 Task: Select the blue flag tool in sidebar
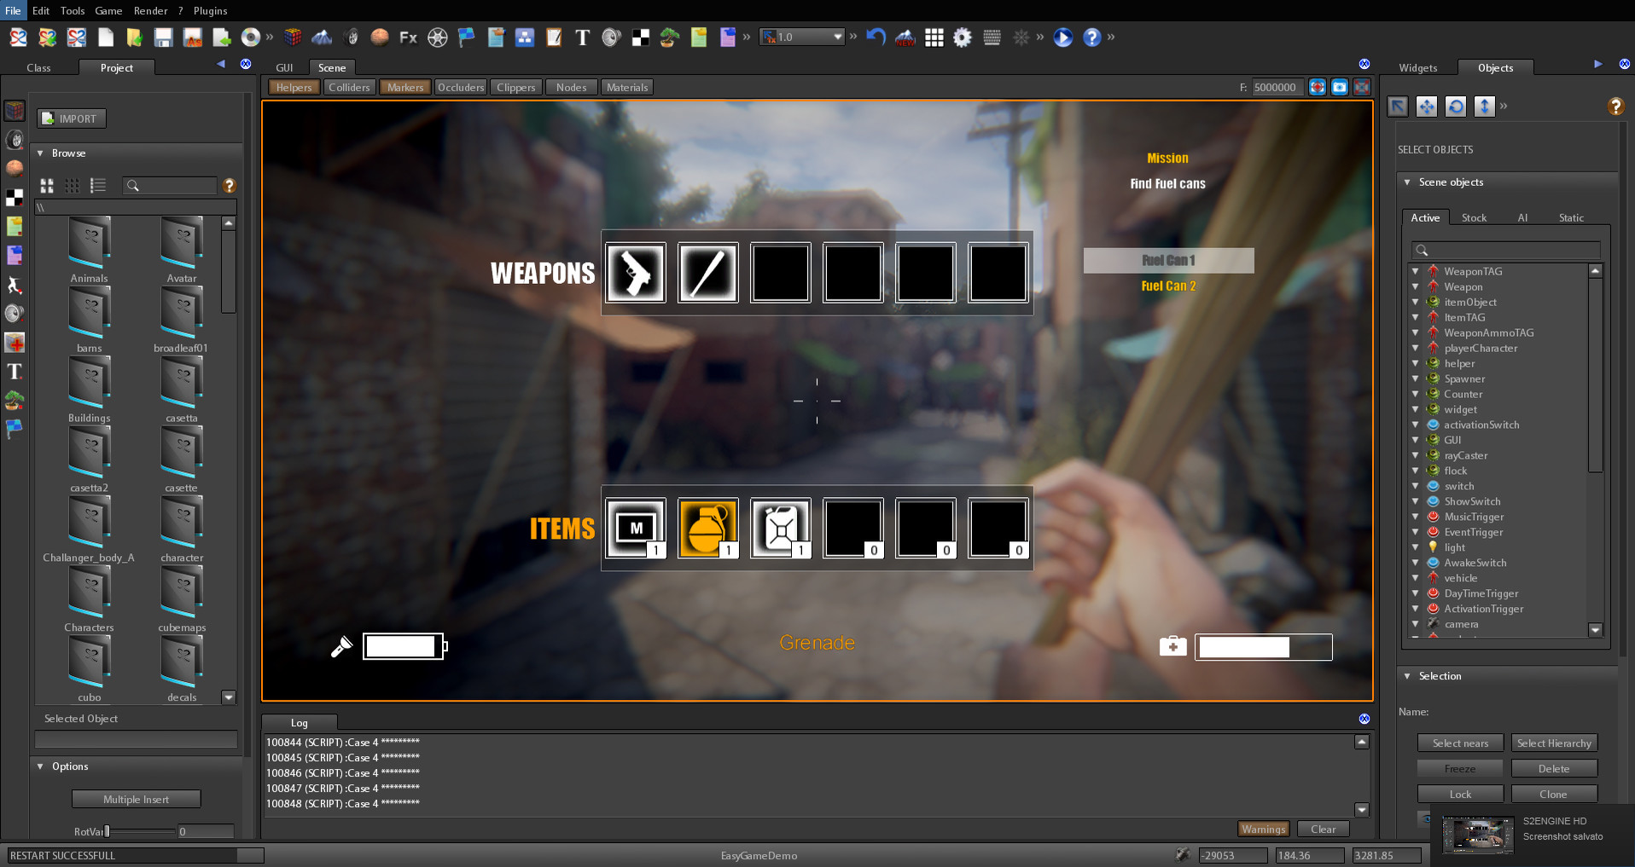coord(15,429)
